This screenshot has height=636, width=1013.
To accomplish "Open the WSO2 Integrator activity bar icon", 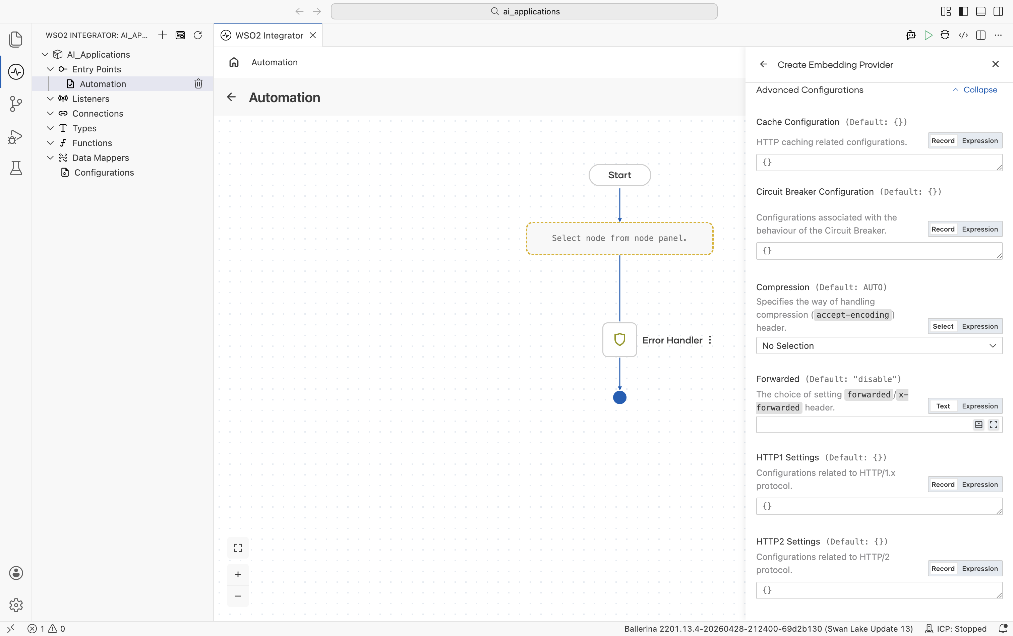I will point(16,71).
